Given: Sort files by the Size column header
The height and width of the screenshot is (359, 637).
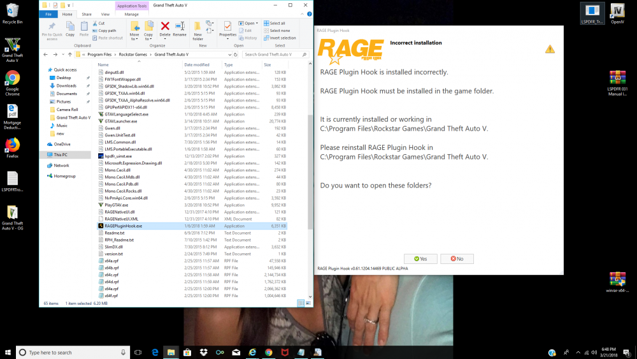Looking at the screenshot, I should [x=268, y=64].
